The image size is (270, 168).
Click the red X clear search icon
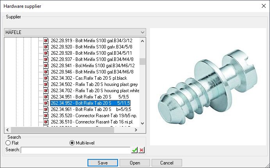pos(141,150)
